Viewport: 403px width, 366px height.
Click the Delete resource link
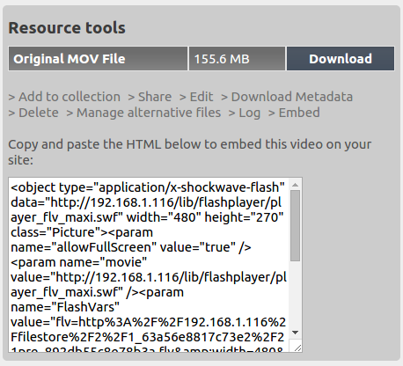[x=33, y=113]
